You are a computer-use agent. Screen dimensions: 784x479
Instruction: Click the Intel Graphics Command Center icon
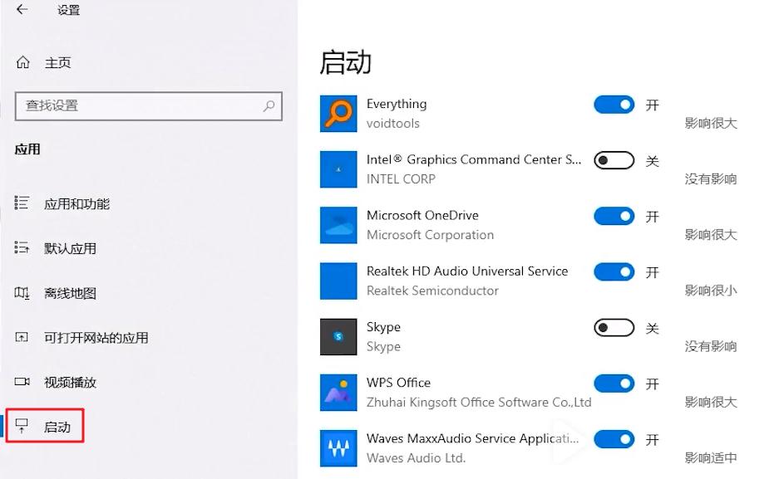tap(338, 169)
